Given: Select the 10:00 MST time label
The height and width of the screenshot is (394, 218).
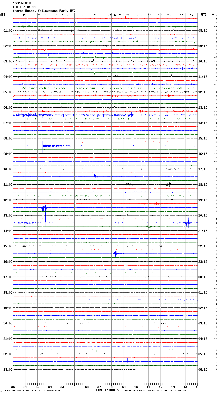Looking at the screenshot, I should [x=8, y=169].
